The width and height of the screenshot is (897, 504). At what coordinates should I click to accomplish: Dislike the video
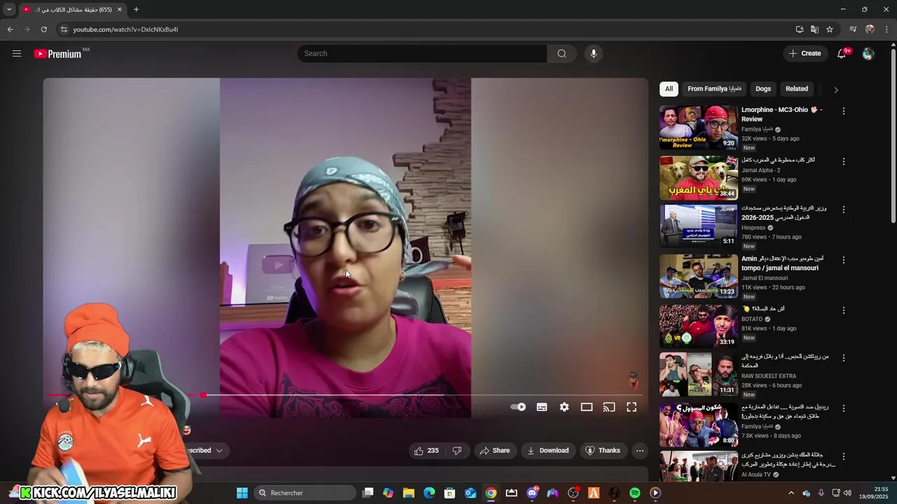click(457, 451)
